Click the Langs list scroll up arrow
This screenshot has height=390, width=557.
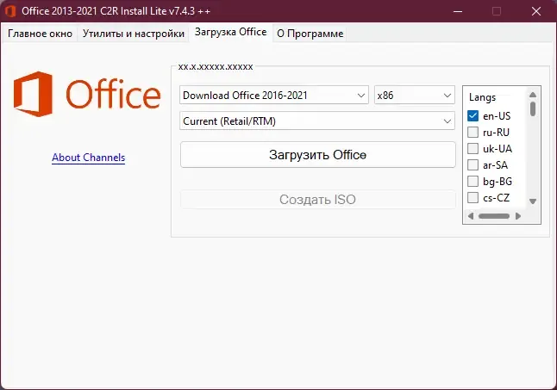point(533,95)
